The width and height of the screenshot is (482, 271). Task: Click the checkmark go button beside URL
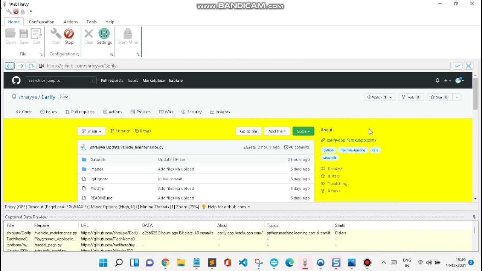pyautogui.click(x=458, y=66)
